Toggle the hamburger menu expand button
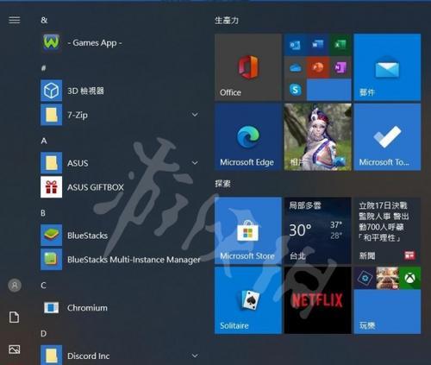Viewport: 431px width, 365px height. coord(15,20)
